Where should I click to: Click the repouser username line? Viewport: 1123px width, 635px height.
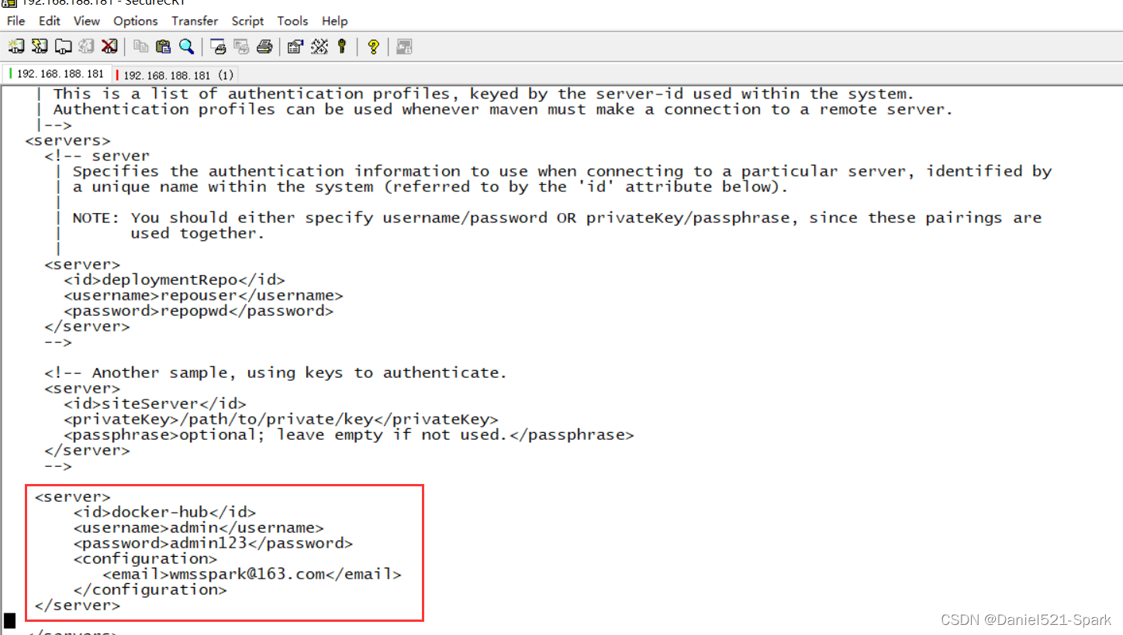[x=203, y=295]
